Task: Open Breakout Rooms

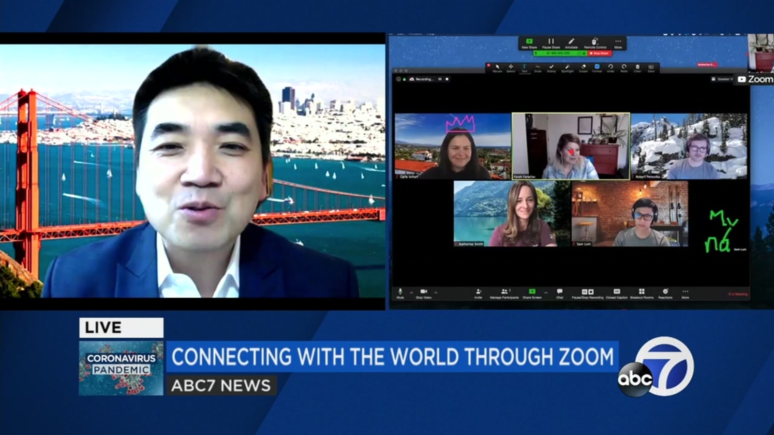Action: tap(642, 293)
